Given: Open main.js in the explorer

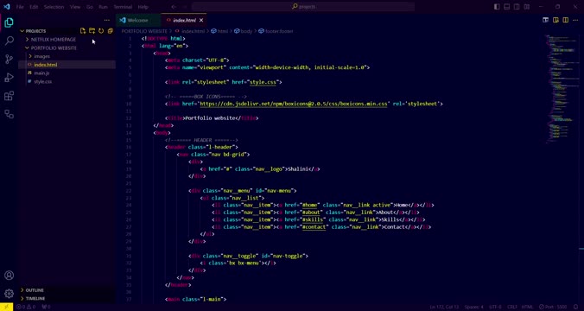Looking at the screenshot, I should pyautogui.click(x=67, y=73).
